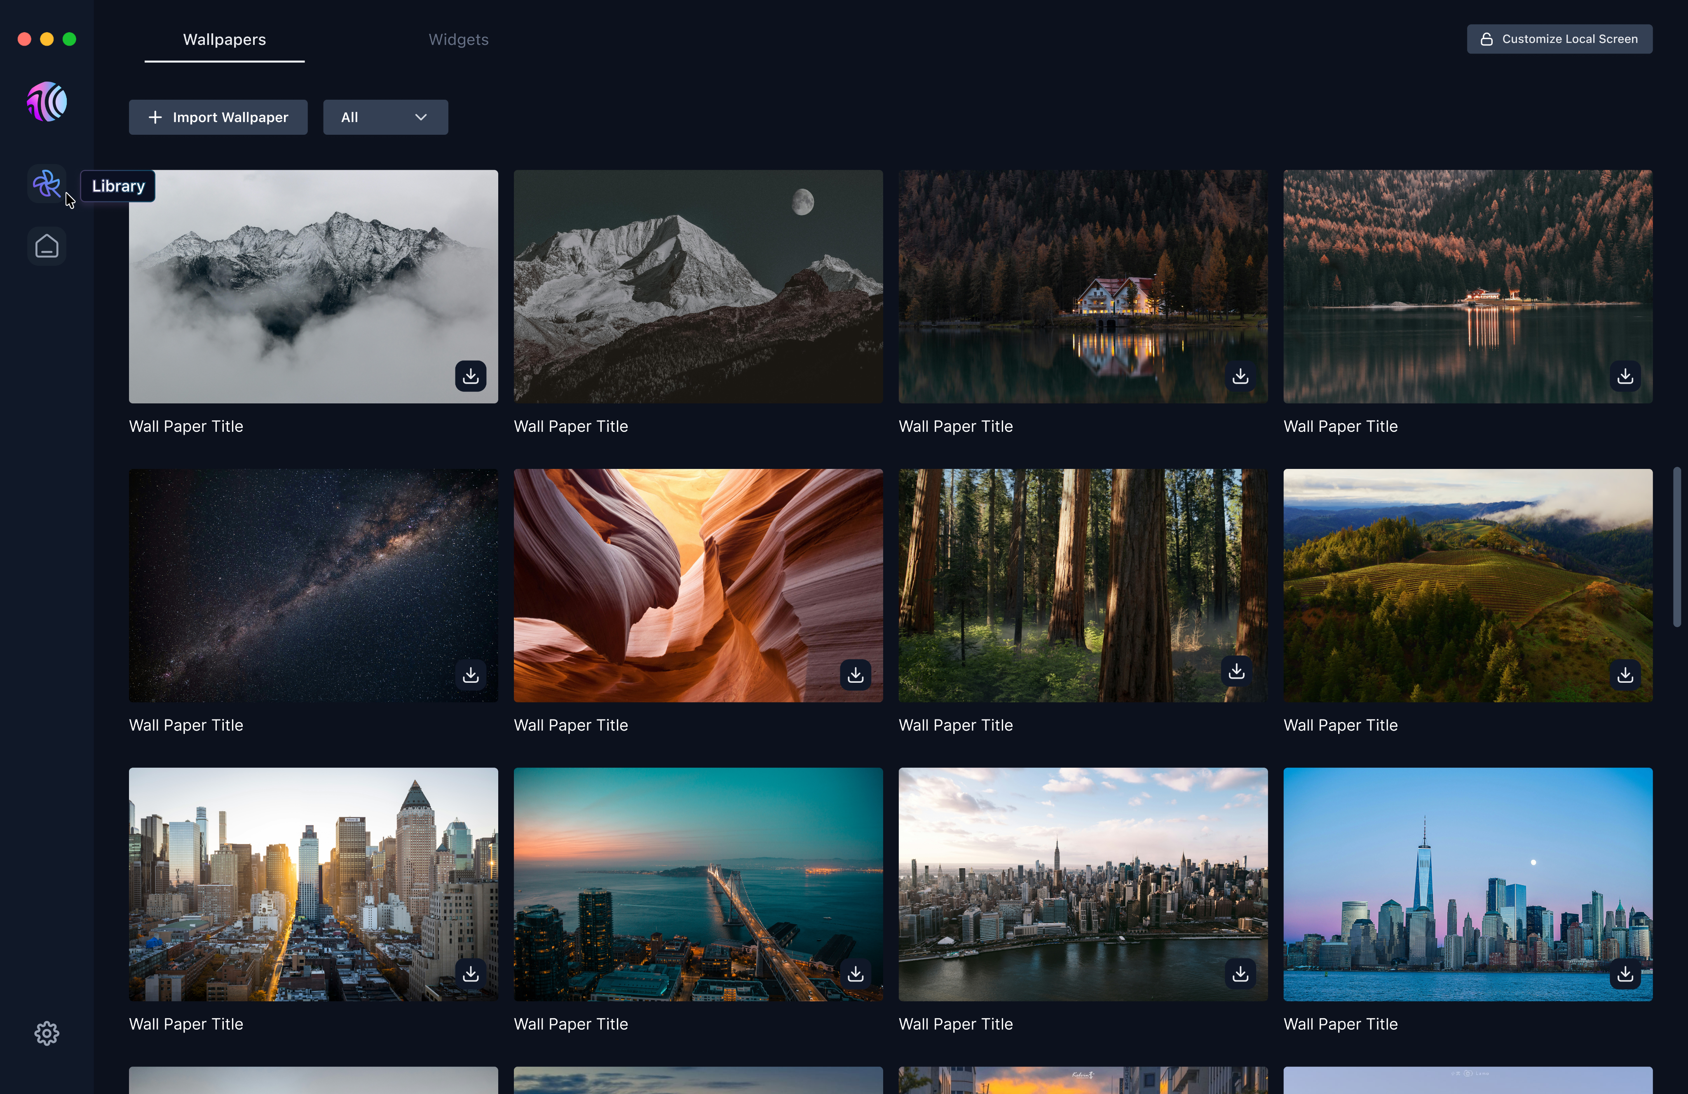Open the moonlit mountain wallpaper thumbnail

click(x=698, y=286)
